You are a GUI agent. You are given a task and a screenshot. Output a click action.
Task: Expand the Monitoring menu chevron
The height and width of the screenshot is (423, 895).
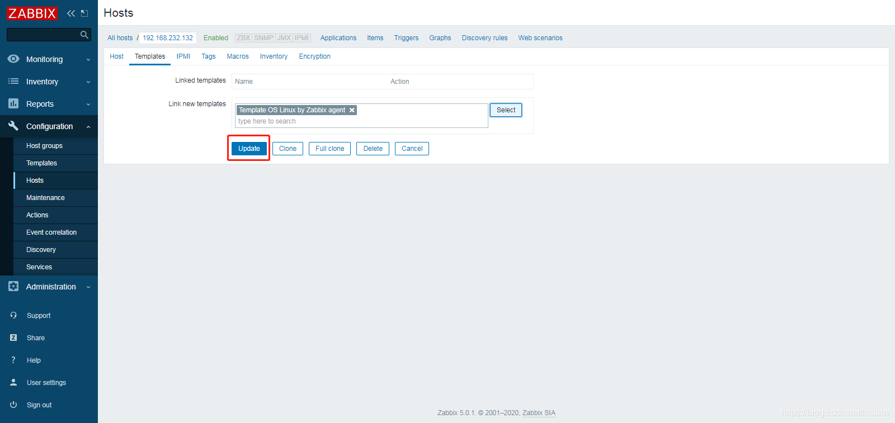pyautogui.click(x=88, y=60)
